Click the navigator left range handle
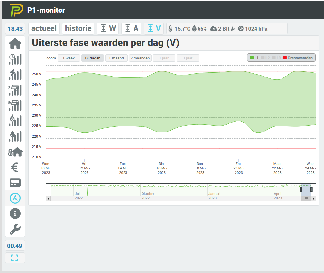 (301, 190)
